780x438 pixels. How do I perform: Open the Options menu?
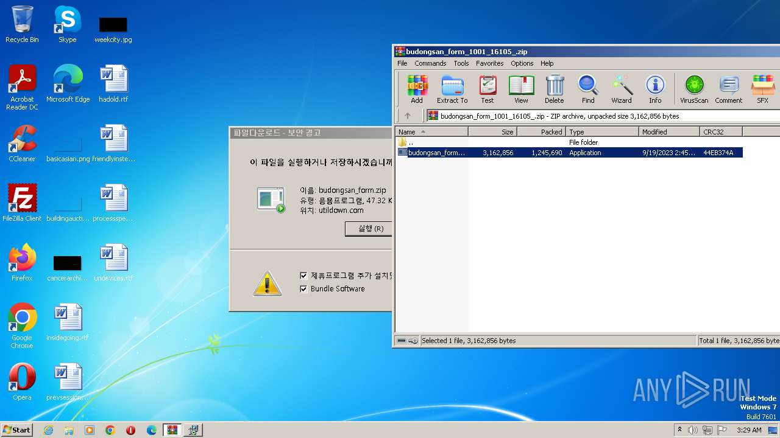tap(522, 63)
